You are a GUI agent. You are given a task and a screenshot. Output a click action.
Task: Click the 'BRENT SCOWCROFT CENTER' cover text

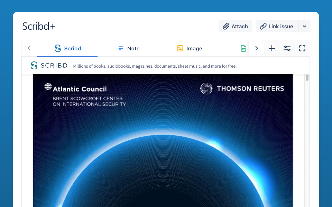(x=87, y=98)
